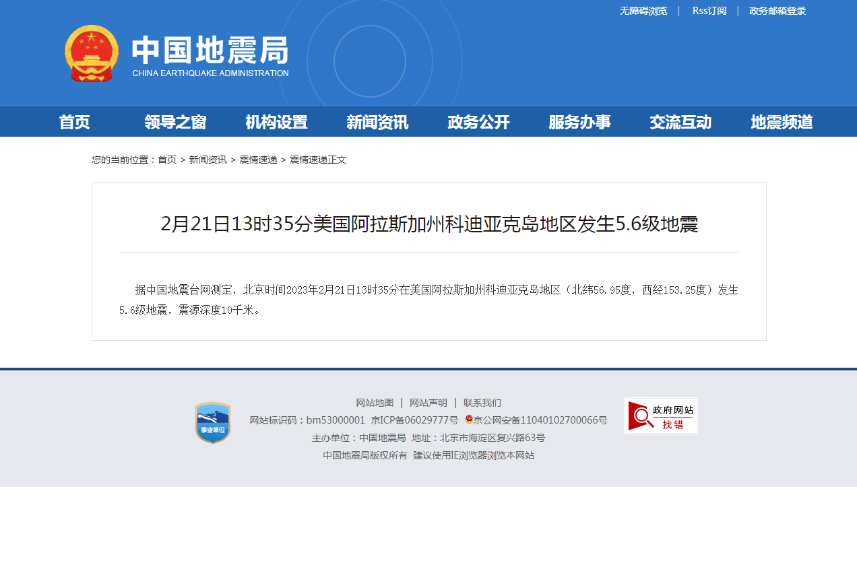This screenshot has width=857, height=563.
Task: Go to 机构设置 section
Action: click(x=276, y=122)
